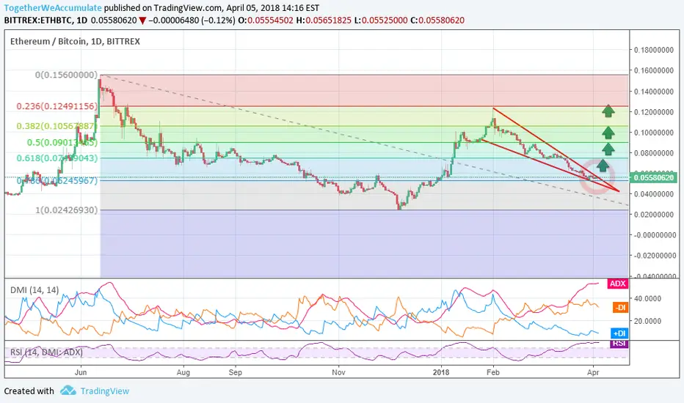The image size is (684, 403).
Task: Click the RSI (14, DMI: ADX) indicator title
Action: pyautogui.click(x=46, y=352)
